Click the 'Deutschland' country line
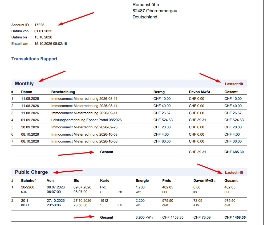This screenshot has width=264, height=225. 145,17
